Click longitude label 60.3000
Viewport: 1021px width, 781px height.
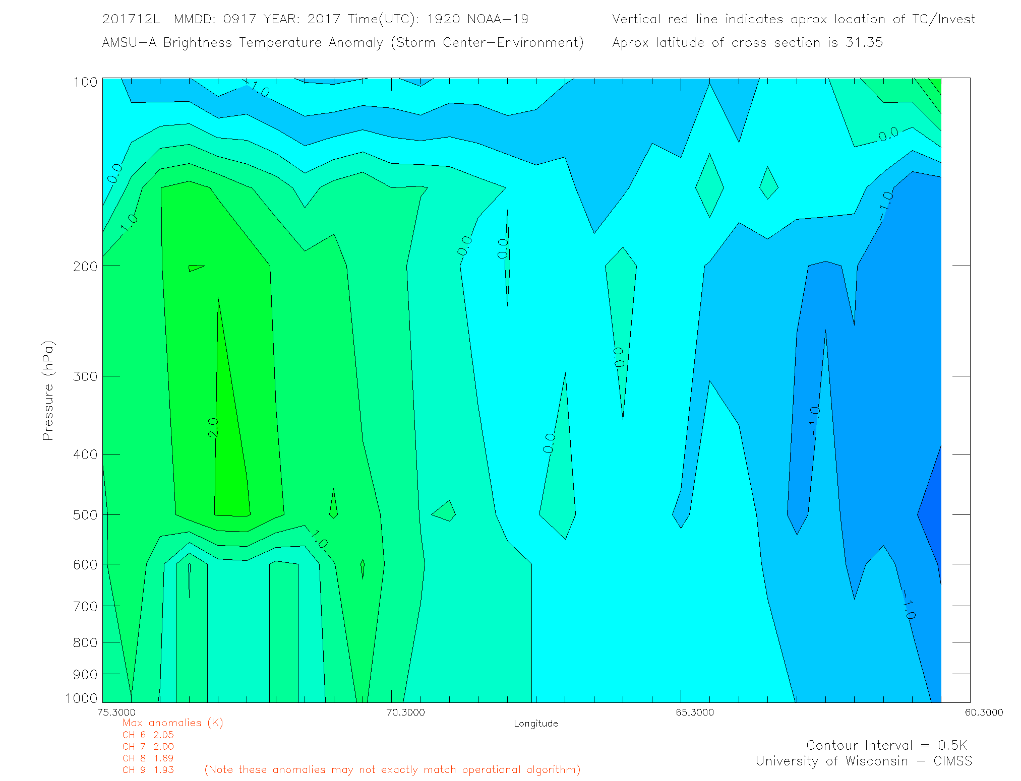(984, 712)
